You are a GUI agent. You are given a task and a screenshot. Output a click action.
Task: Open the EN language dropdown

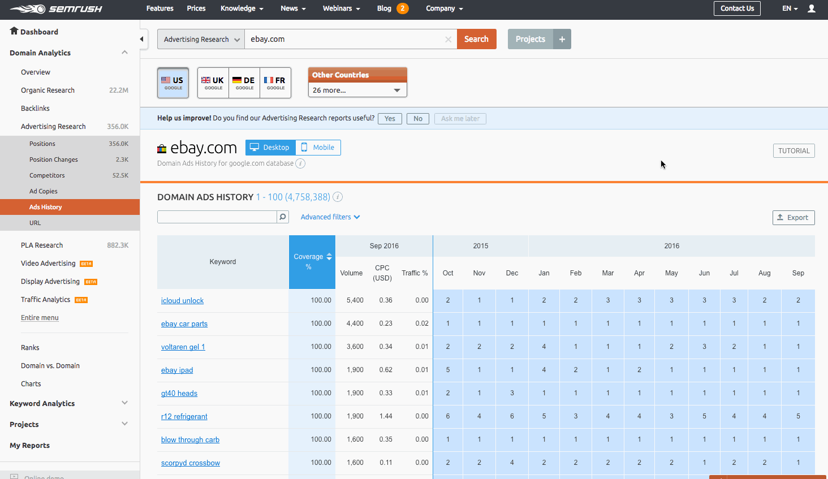tap(790, 8)
